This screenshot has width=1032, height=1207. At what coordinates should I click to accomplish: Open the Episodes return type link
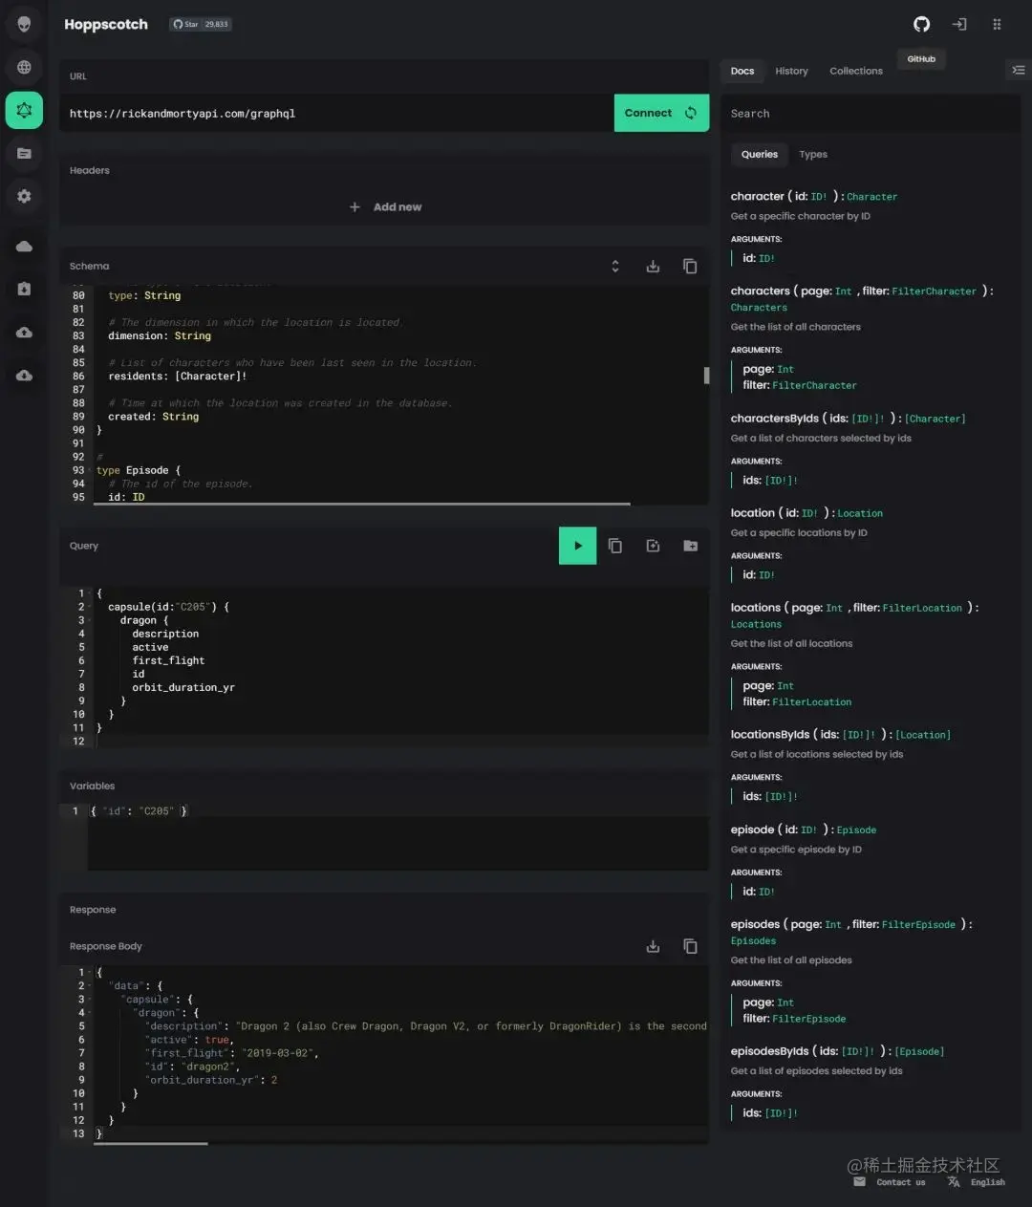point(753,941)
